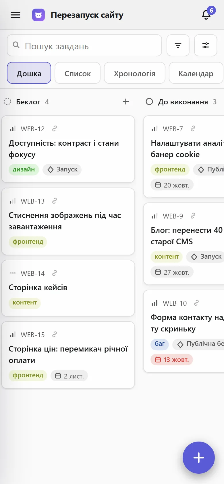The height and width of the screenshot is (484, 224).
Task: Click the фронтенд label on WEB-7
Action: click(170, 169)
